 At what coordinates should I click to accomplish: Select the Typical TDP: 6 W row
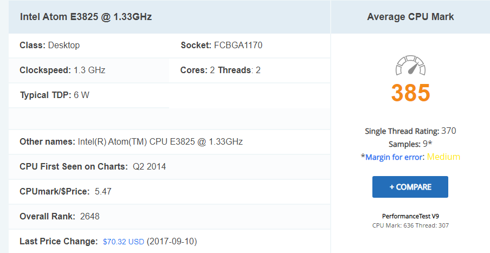coord(89,95)
